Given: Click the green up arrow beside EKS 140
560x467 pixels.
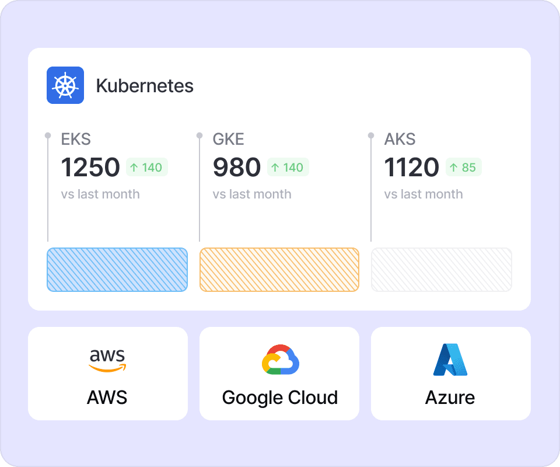Looking at the screenshot, I should pyautogui.click(x=134, y=168).
